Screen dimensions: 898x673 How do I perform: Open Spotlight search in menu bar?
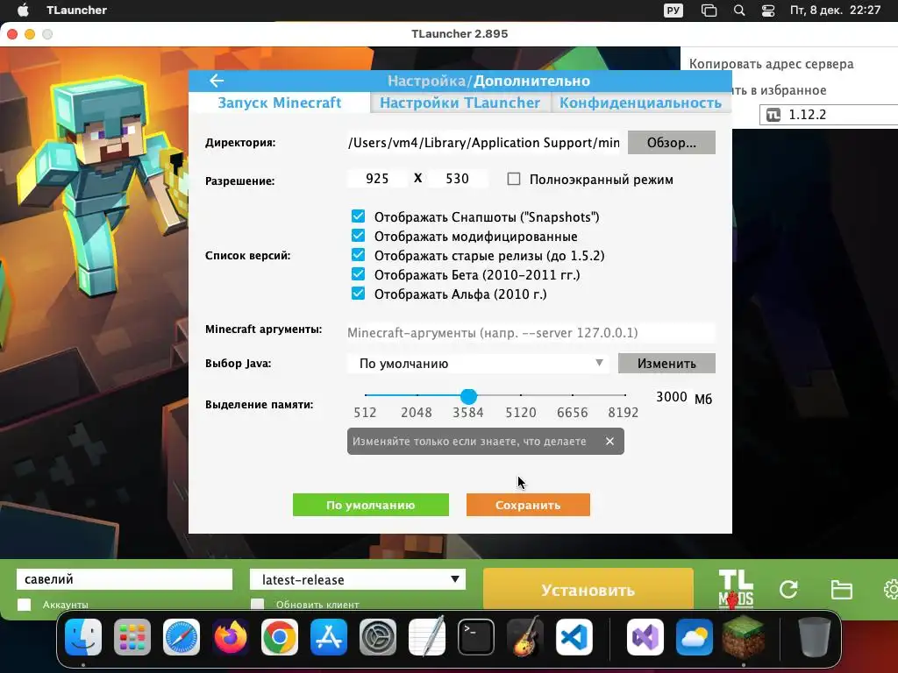click(739, 11)
